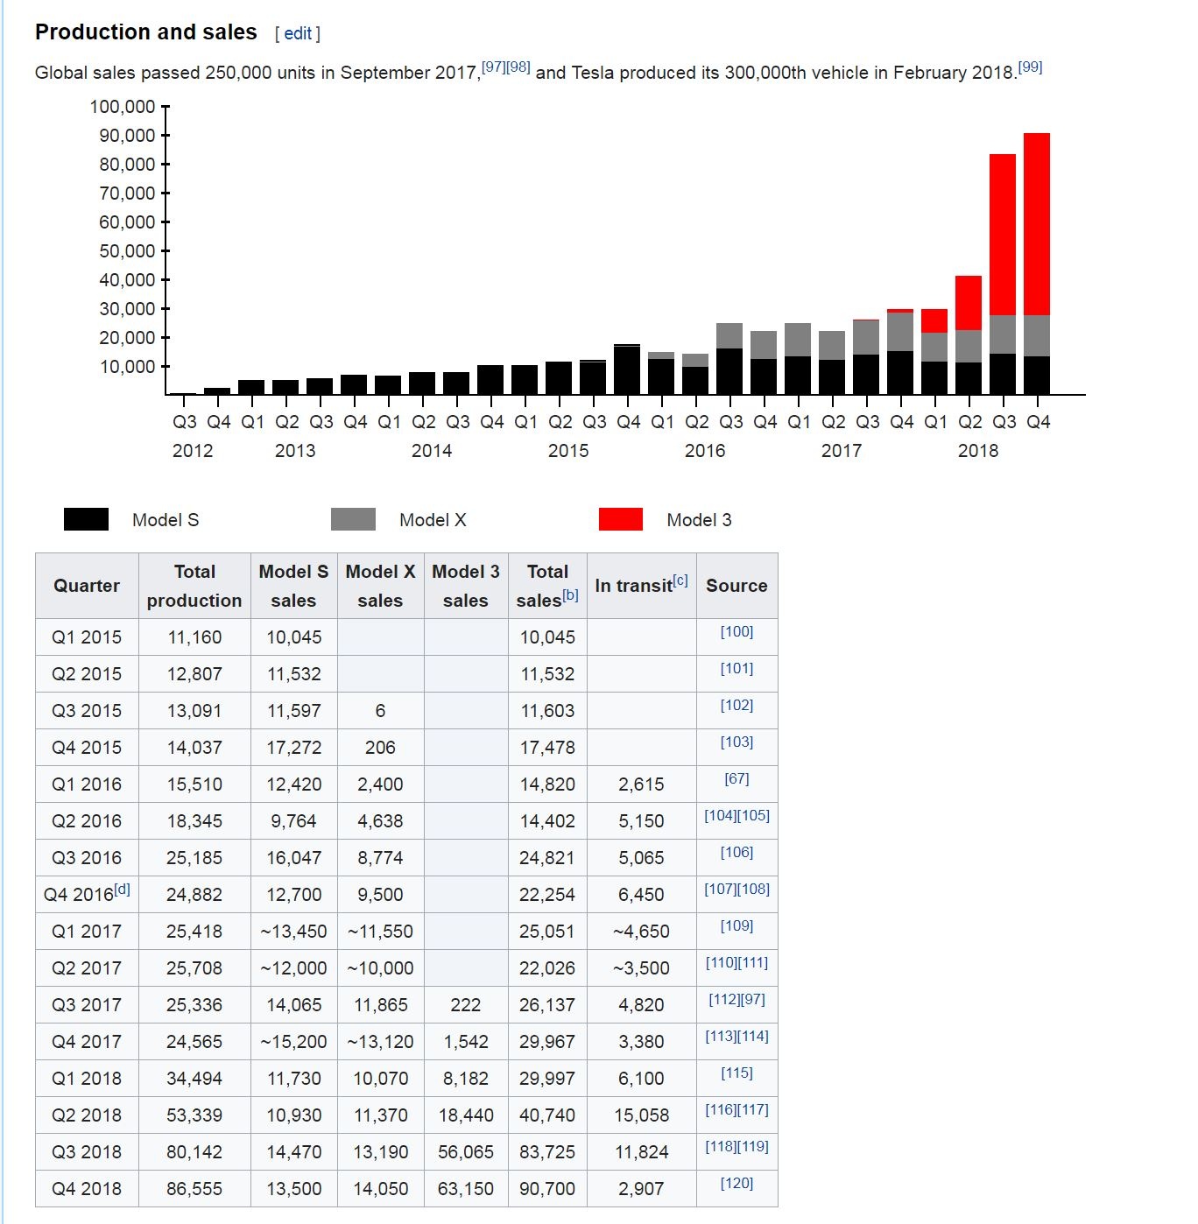
Task: Click the Model 3 sales column header
Action: (x=466, y=586)
